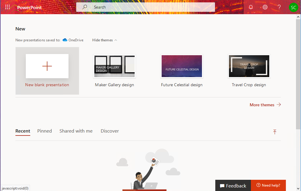This screenshot has height=191, width=301.
Task: Switch to the Pinned tab
Action: click(x=44, y=131)
